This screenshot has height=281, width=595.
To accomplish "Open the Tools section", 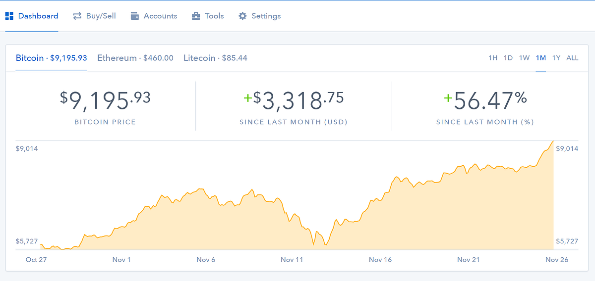I will 214,16.
